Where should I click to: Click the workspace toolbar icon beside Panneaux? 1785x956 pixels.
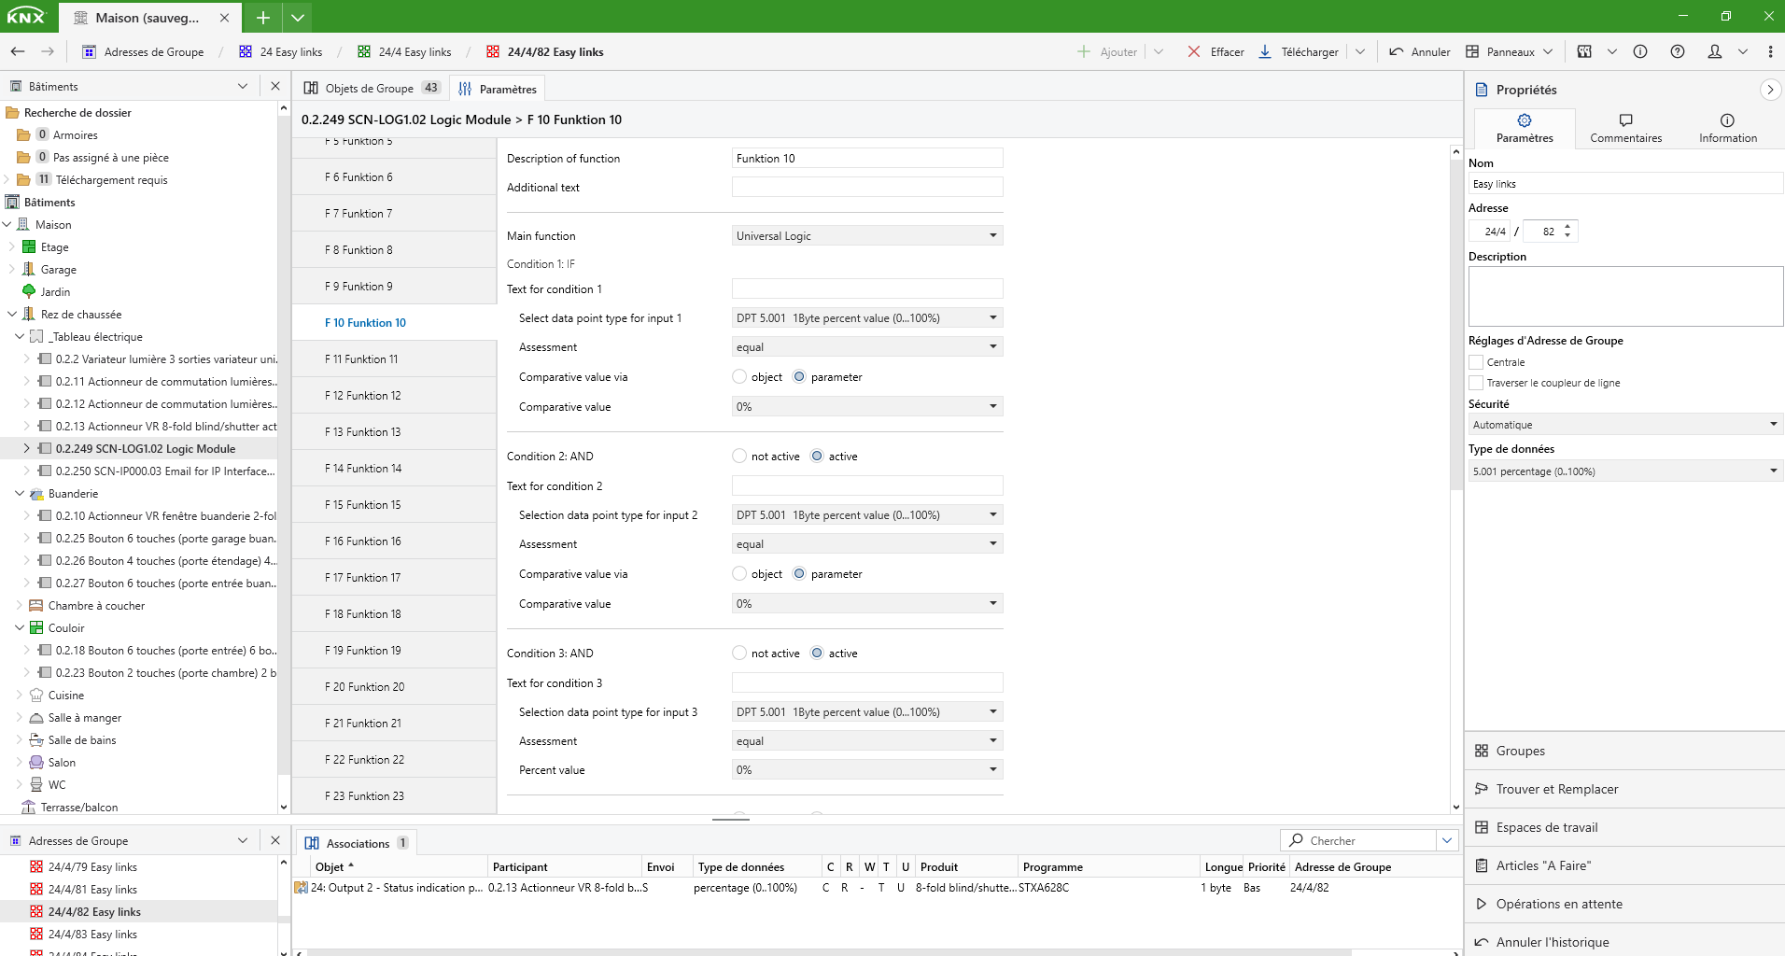point(1584,51)
